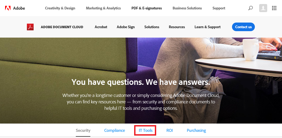The height and width of the screenshot is (138, 282).
Task: Click the Adobe Document Cloud title link
Action: click(x=62, y=27)
